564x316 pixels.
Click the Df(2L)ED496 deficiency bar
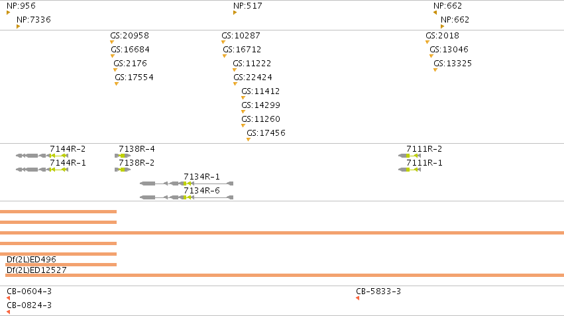tap(61, 264)
